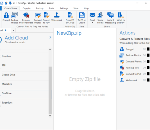Click the pin icon on the cloud tab
150x130 pixels.
[x=6, y=30]
